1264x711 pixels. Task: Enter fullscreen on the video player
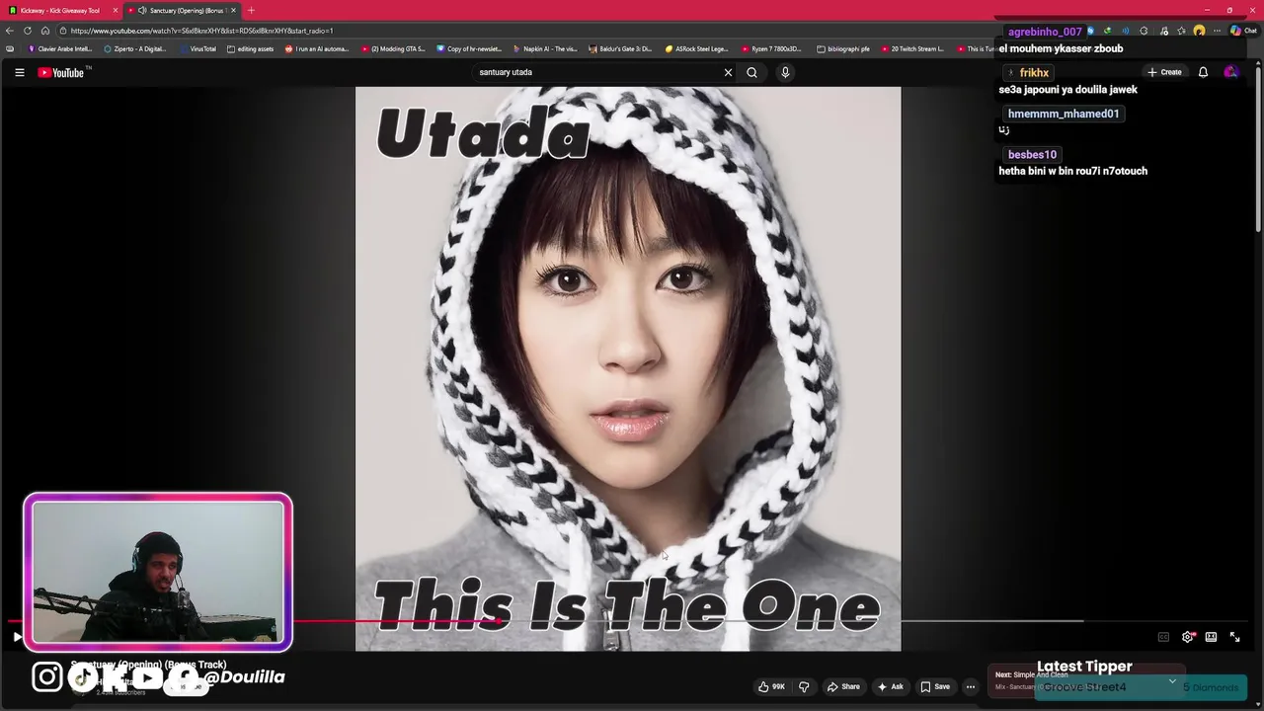pos(1234,637)
